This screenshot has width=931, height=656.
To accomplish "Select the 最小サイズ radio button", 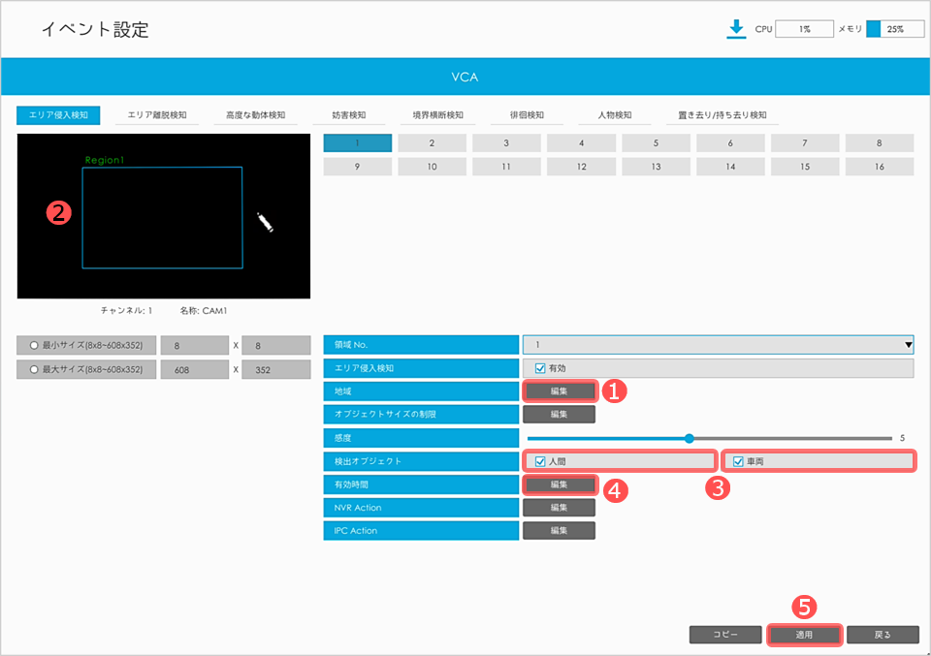I will pyautogui.click(x=35, y=345).
